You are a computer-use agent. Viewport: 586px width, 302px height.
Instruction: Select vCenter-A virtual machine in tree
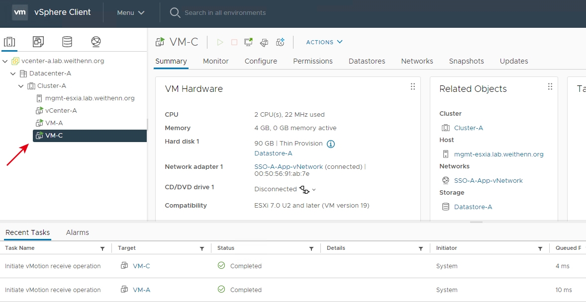[61, 110]
